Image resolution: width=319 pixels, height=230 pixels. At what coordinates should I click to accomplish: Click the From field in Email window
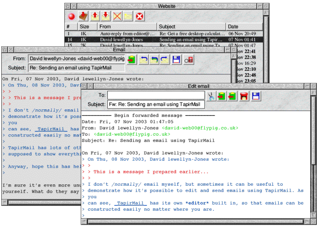coord(77,59)
